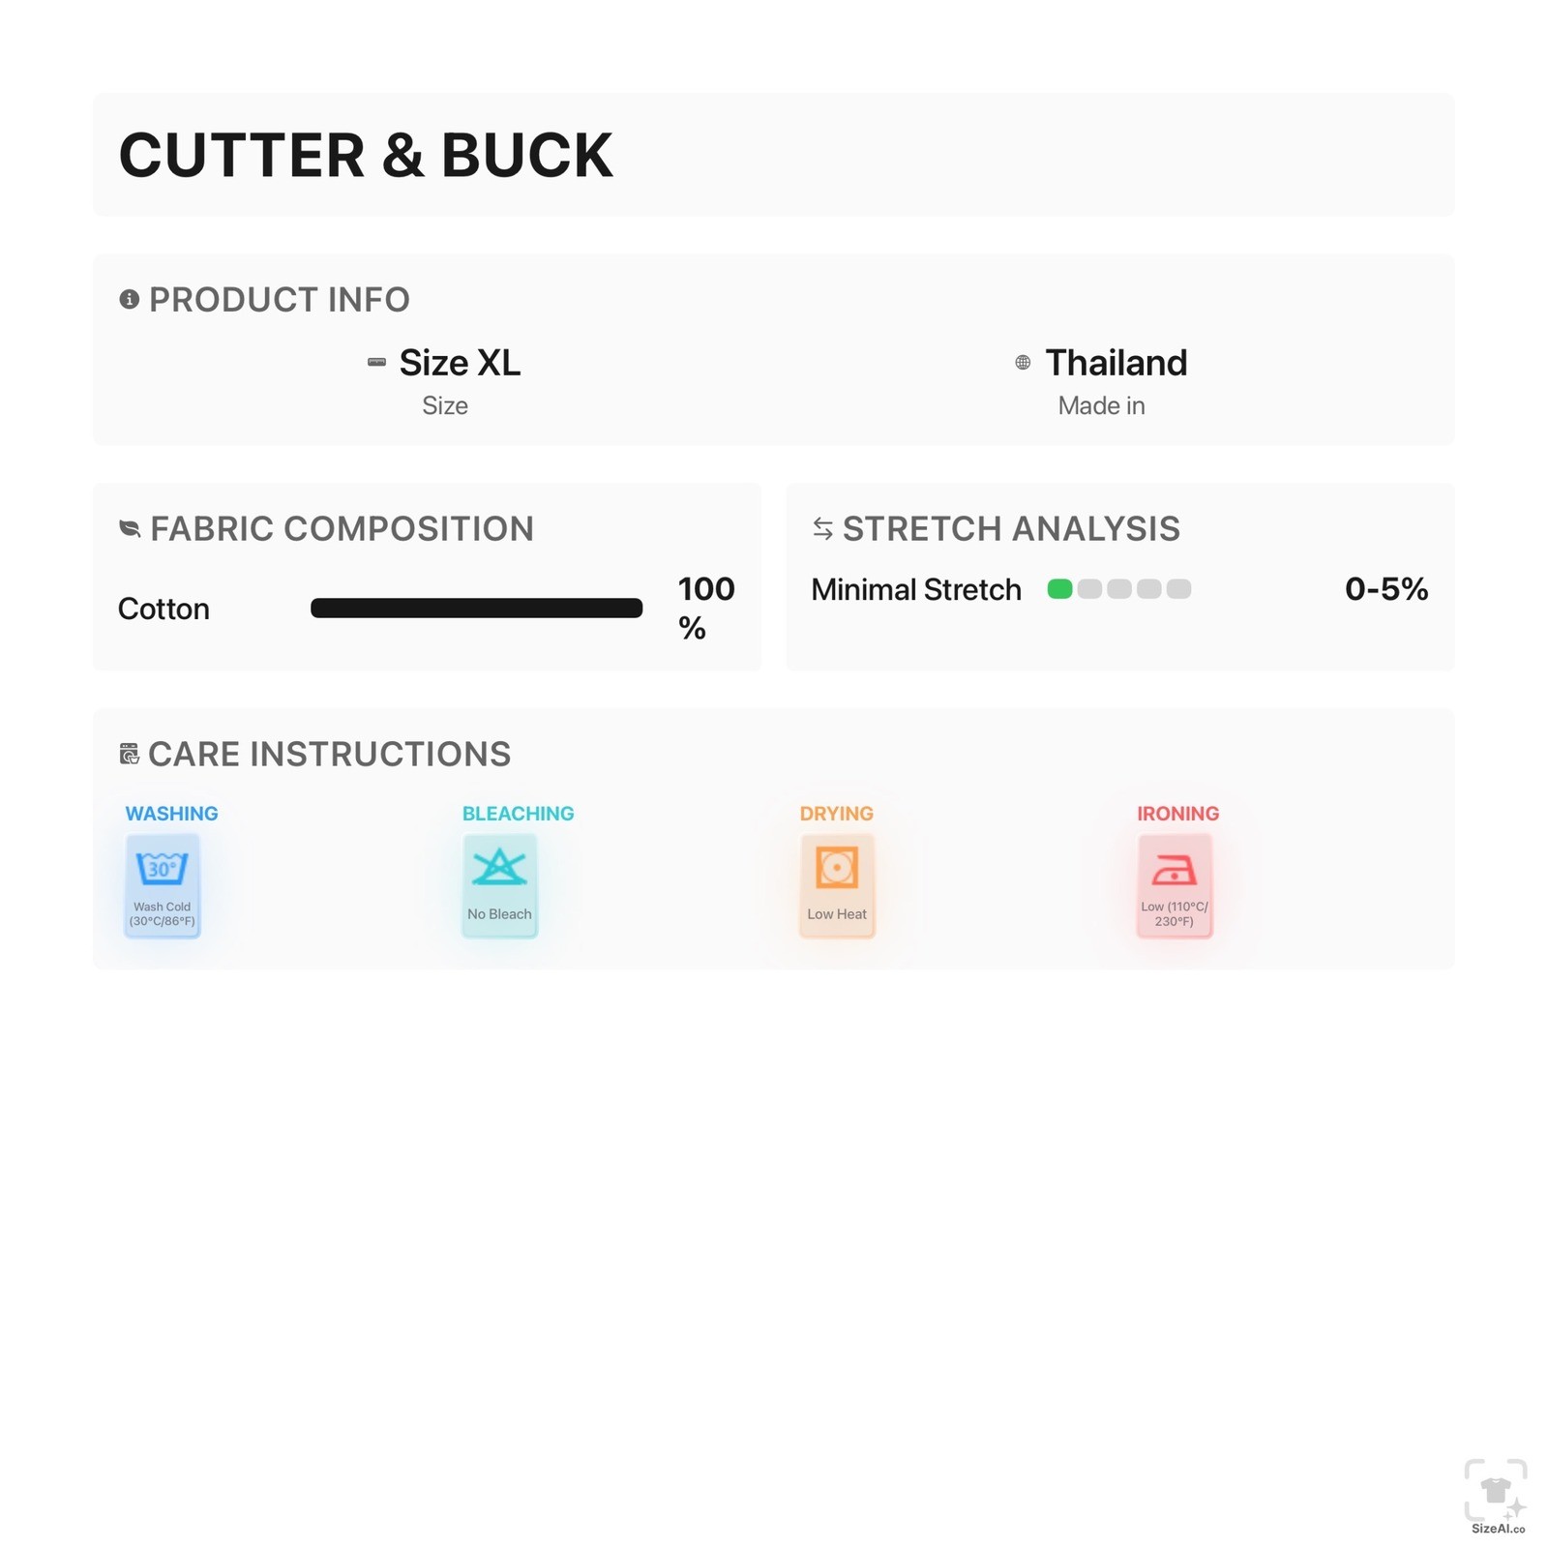This screenshot has width=1548, height=1548.
Task: Click the leaf icon beside Fabric Composition
Action: (x=130, y=528)
